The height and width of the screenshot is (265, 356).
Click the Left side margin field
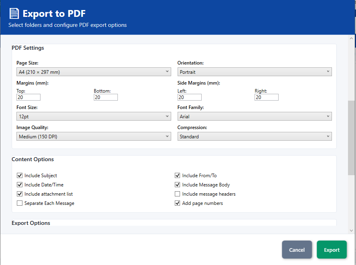click(x=189, y=97)
